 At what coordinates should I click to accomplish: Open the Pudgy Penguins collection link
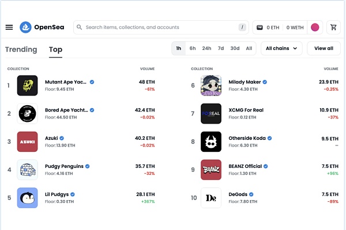[64, 166]
